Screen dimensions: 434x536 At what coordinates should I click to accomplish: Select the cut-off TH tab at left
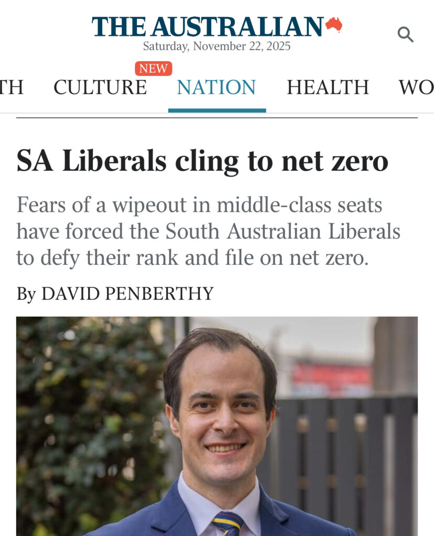point(12,87)
